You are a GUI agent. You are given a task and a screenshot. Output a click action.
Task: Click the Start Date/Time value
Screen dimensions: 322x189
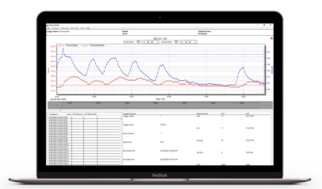[x=169, y=151]
